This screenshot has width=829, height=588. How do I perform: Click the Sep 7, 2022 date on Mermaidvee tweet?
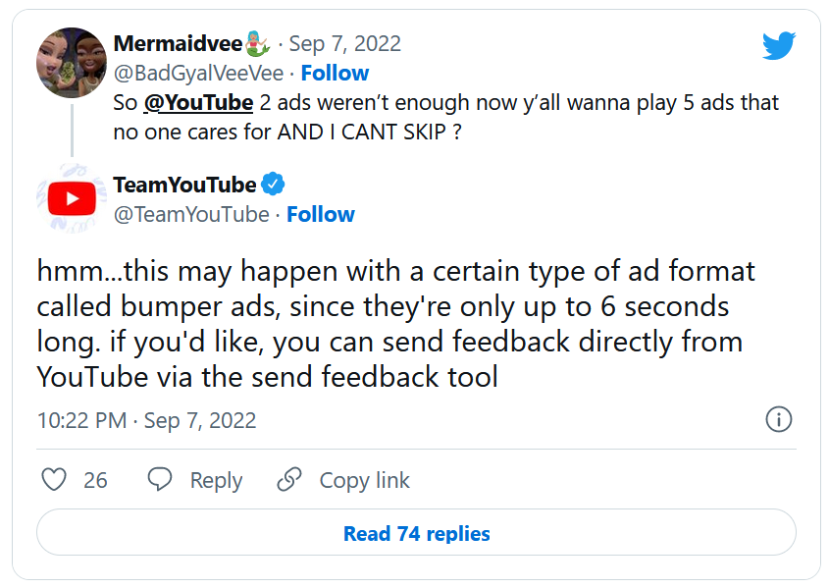coord(344,44)
